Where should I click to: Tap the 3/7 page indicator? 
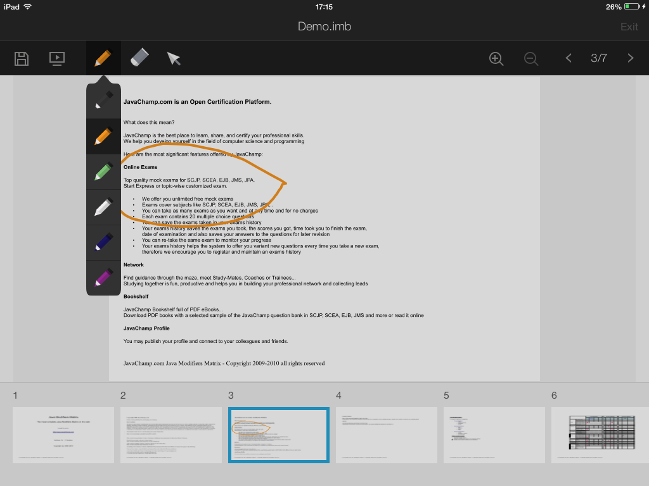pos(598,58)
